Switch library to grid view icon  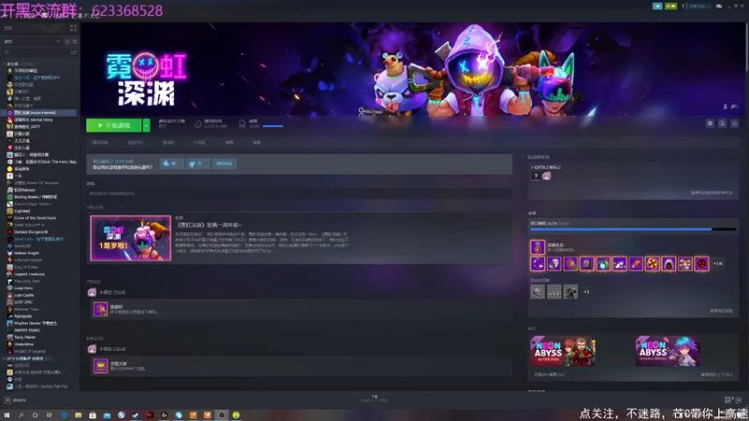click(x=73, y=28)
